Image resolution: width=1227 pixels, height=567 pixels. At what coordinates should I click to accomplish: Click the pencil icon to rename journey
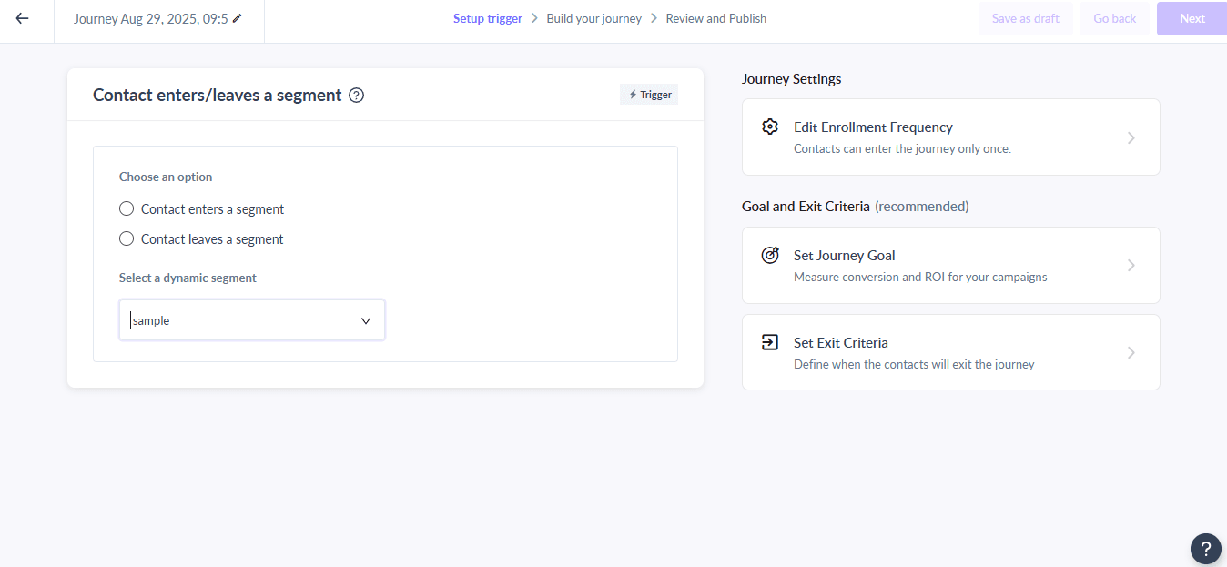click(238, 18)
